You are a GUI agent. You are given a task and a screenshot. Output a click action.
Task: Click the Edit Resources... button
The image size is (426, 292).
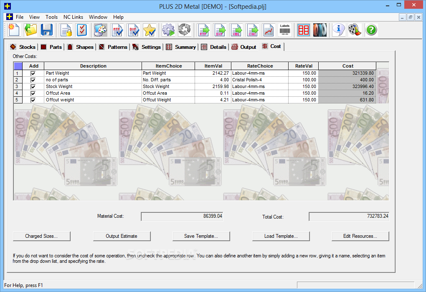(360, 236)
